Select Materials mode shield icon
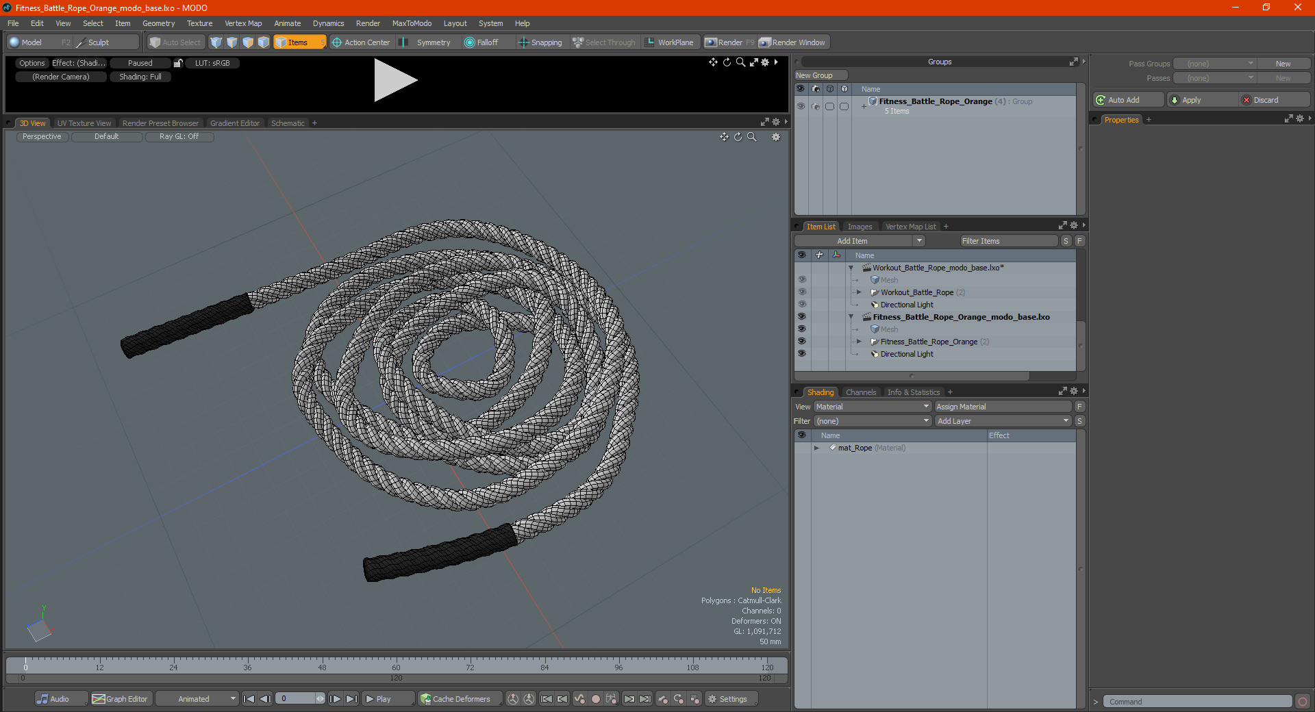1315x712 pixels. pos(264,42)
